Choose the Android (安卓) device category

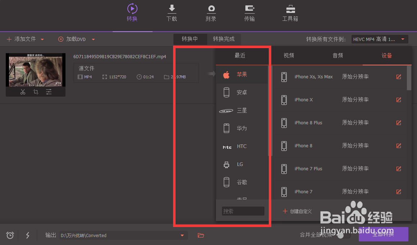(x=242, y=92)
